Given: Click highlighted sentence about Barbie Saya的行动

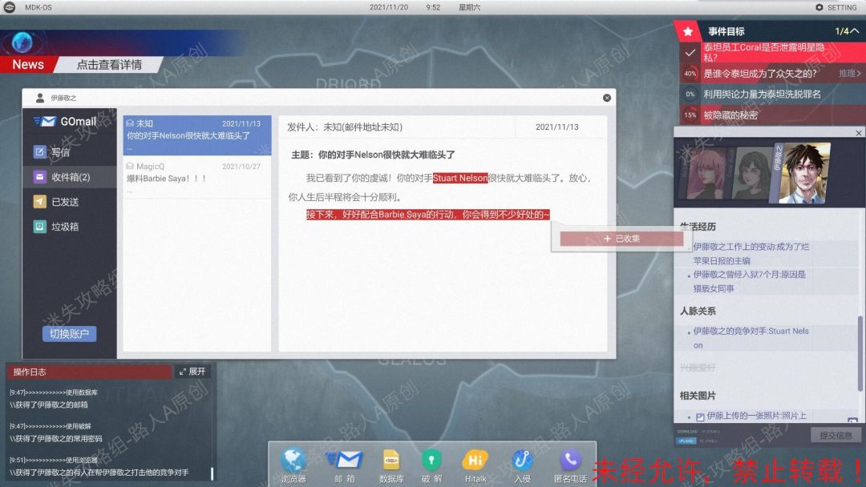Looking at the screenshot, I should coord(428,215).
